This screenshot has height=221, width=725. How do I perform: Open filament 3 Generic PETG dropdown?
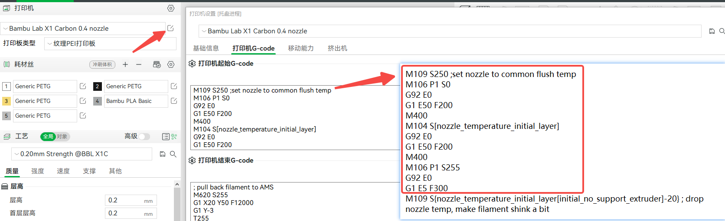coord(45,101)
